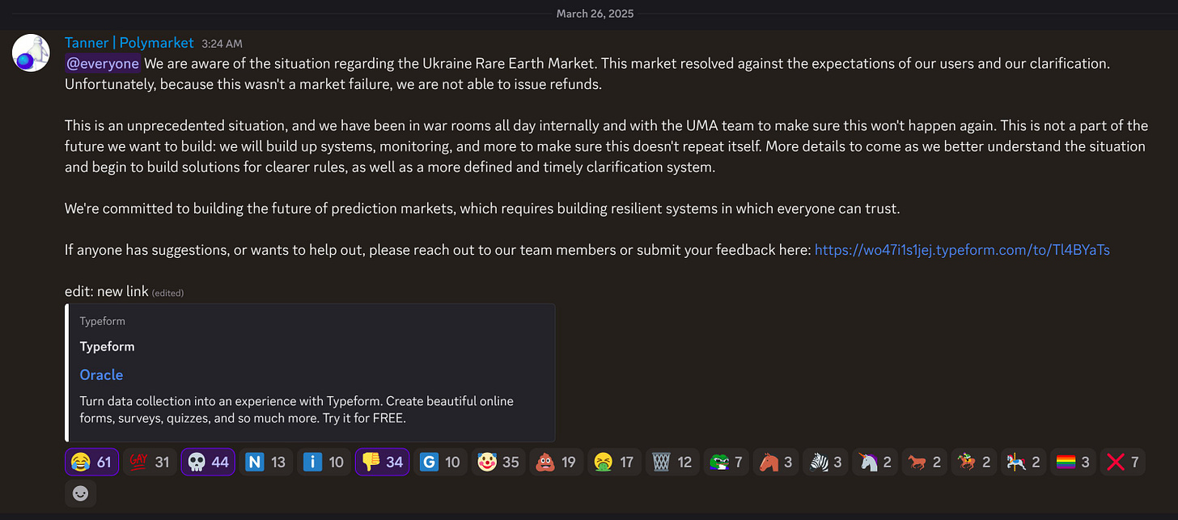Add the Pepe frog reaction with 7
The width and height of the screenshot is (1178, 520).
point(727,462)
